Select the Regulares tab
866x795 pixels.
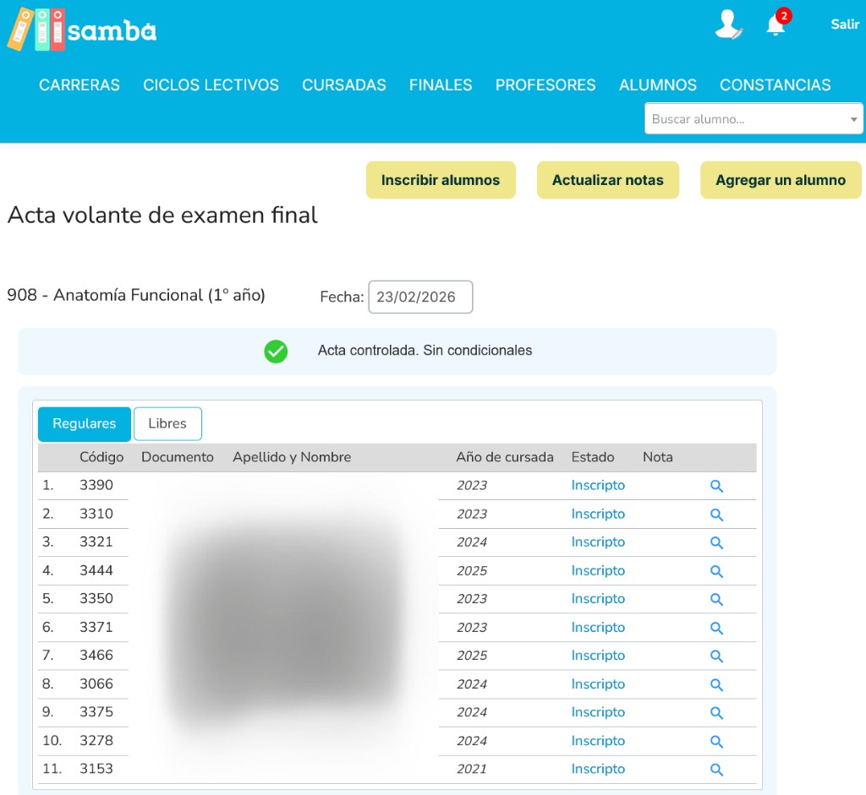click(84, 423)
